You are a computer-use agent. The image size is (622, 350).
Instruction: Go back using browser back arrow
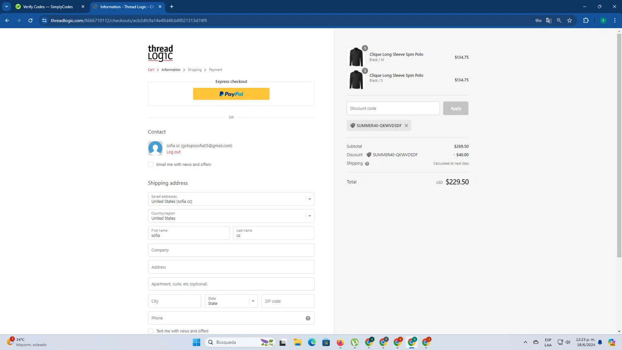click(x=7, y=20)
